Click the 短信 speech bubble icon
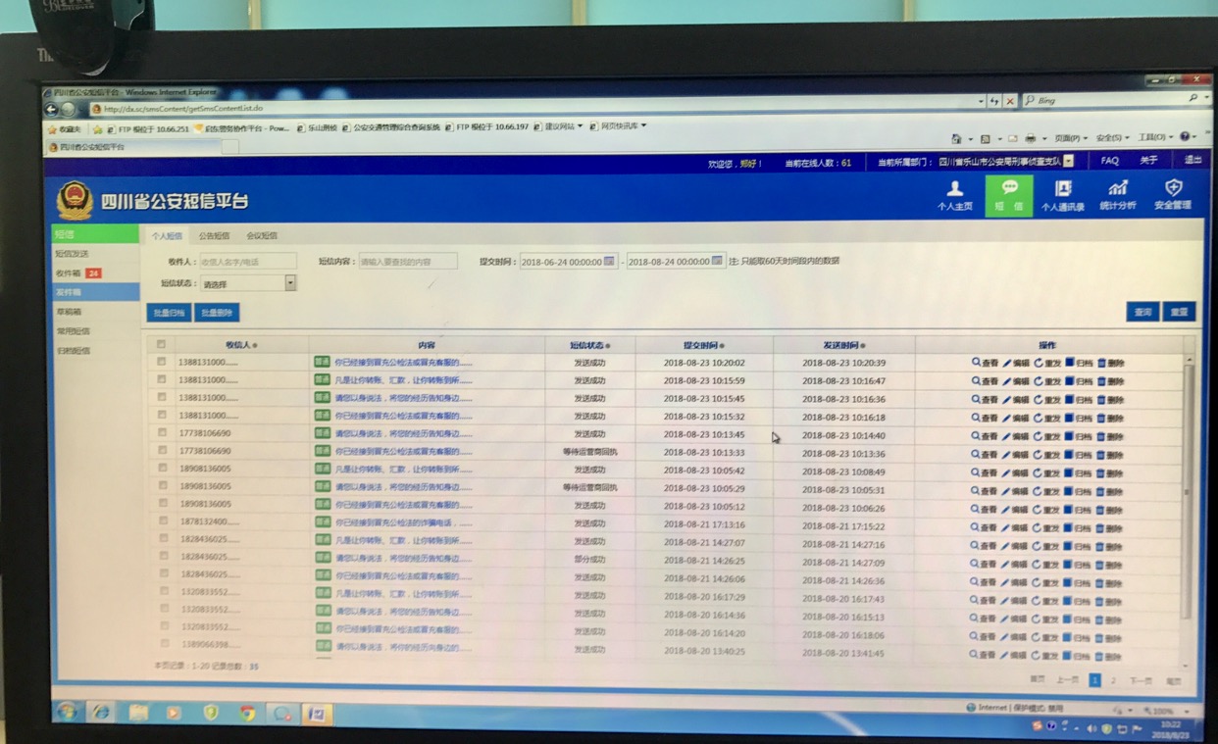 point(1009,189)
